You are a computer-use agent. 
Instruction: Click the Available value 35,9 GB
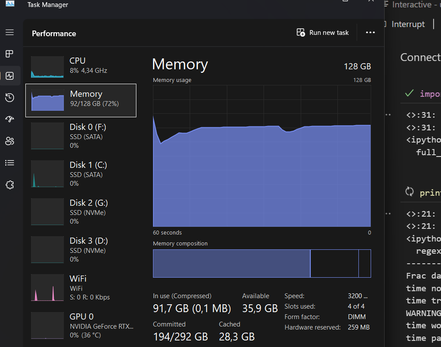point(260,309)
